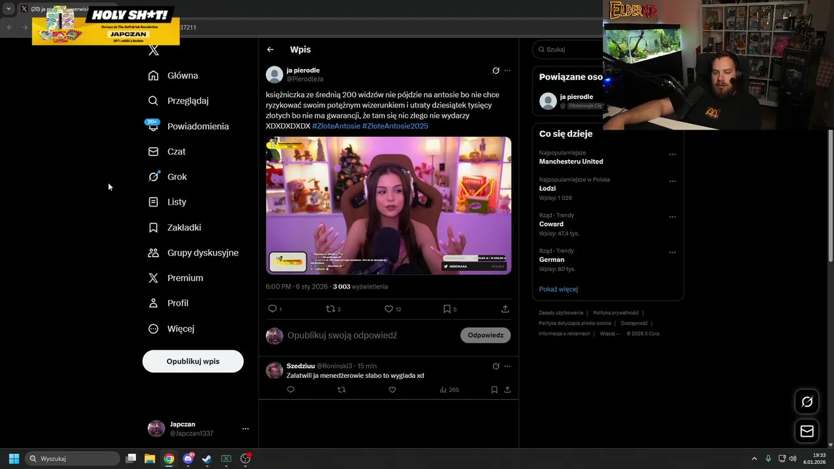Click post timestamp 6:00 PM · 6 sty 2026

(x=296, y=287)
